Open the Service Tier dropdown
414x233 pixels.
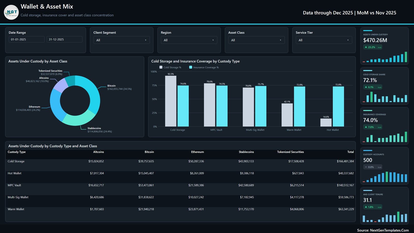pos(324,40)
